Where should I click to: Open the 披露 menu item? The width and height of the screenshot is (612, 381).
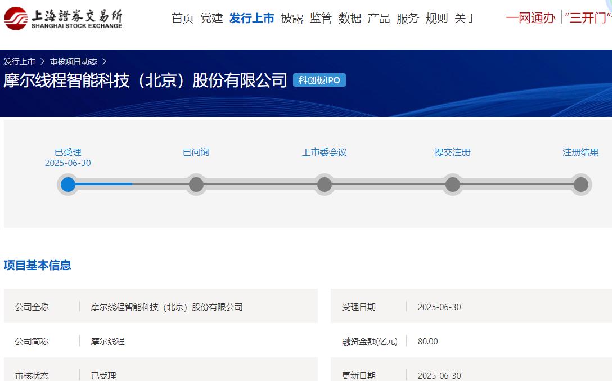[292, 18]
